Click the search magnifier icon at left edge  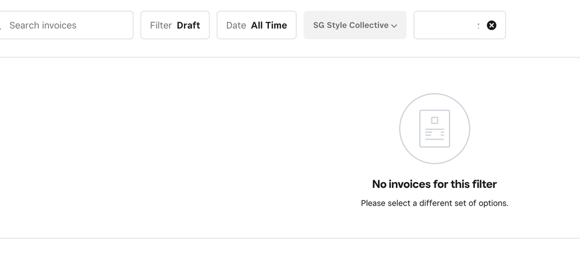pos(1,26)
